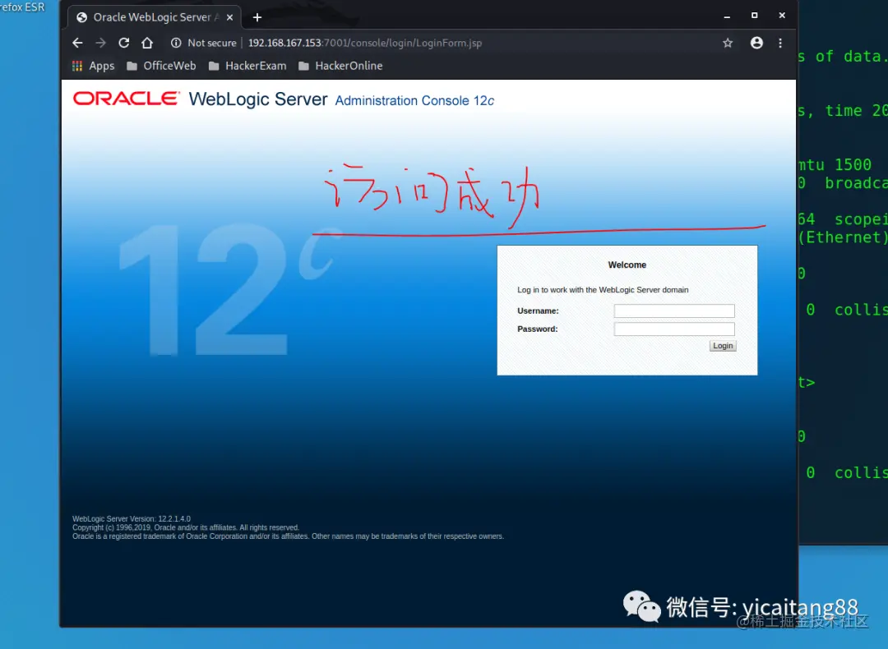Click the Password input field

tap(674, 329)
